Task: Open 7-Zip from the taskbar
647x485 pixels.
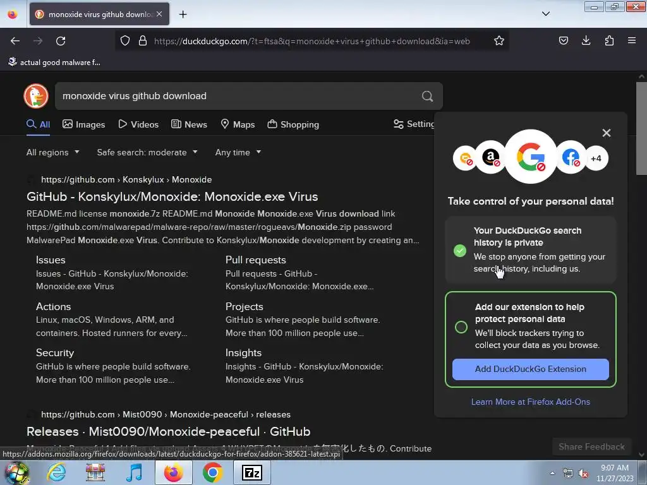Action: click(x=252, y=472)
